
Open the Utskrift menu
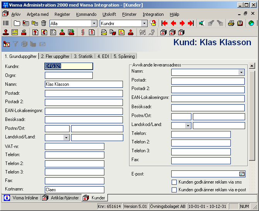109,14
